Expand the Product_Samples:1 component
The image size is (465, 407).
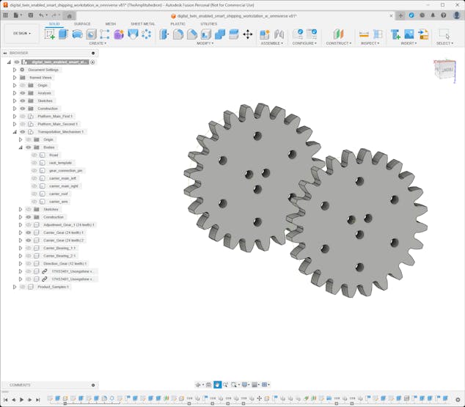point(15,287)
